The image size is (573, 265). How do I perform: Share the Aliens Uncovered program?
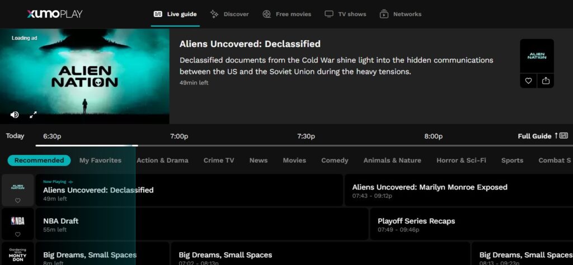coord(546,81)
